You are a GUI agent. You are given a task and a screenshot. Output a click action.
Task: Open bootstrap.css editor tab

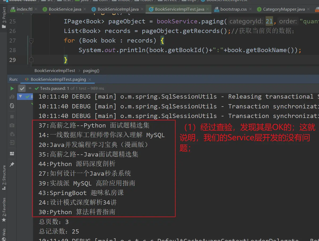point(233,9)
